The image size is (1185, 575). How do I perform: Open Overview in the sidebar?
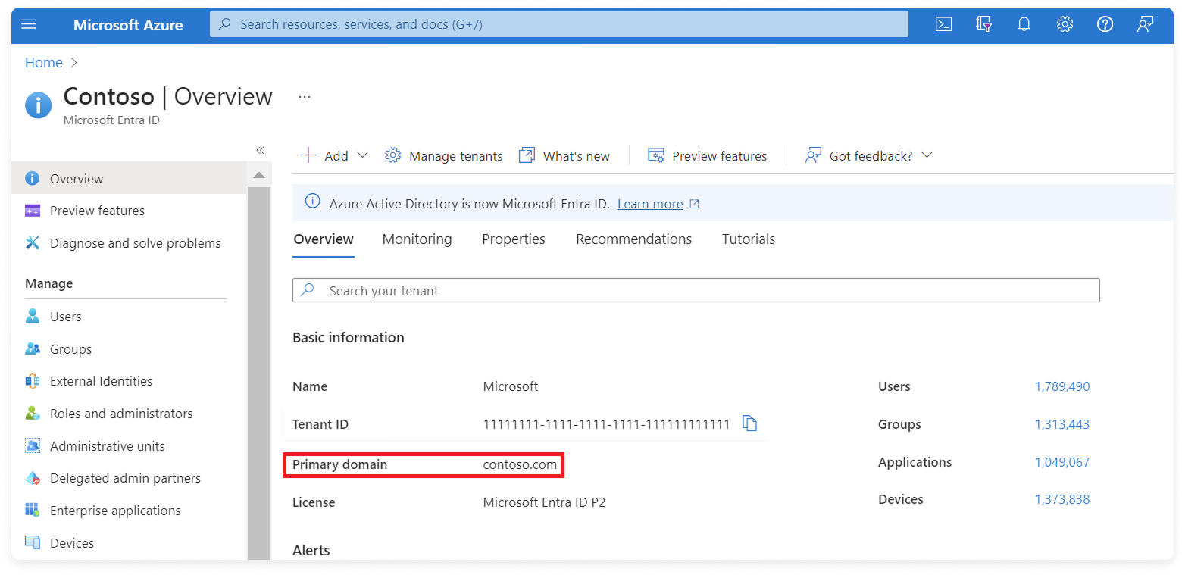point(130,179)
